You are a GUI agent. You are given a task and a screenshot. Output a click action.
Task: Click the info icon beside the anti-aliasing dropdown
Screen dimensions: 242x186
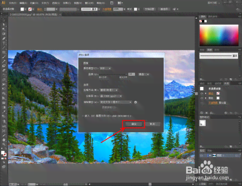(x=136, y=102)
